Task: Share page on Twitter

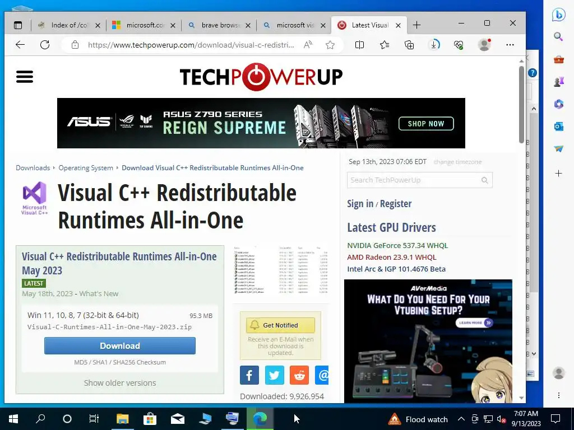Action: pyautogui.click(x=274, y=375)
